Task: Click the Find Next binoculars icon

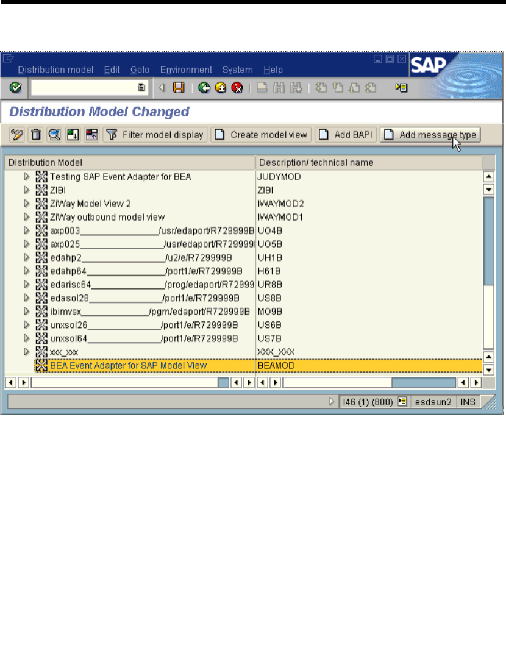Action: click(296, 87)
